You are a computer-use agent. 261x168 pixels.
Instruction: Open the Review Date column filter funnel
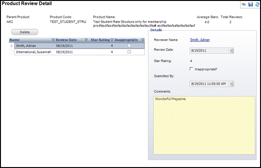(x=86, y=40)
